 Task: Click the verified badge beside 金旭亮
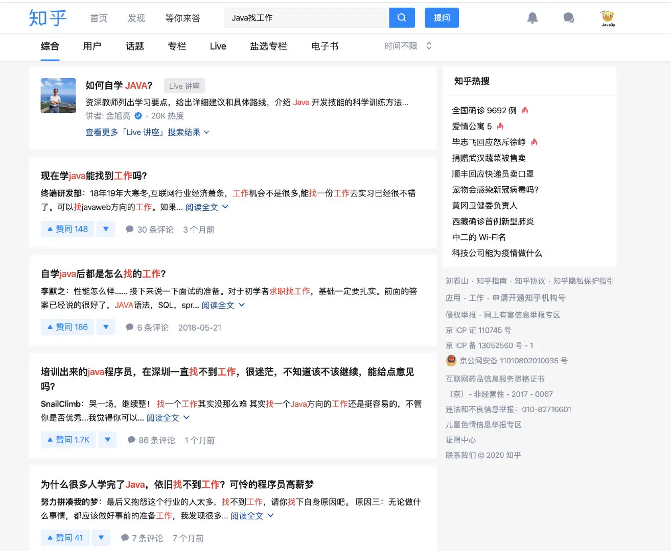click(138, 116)
